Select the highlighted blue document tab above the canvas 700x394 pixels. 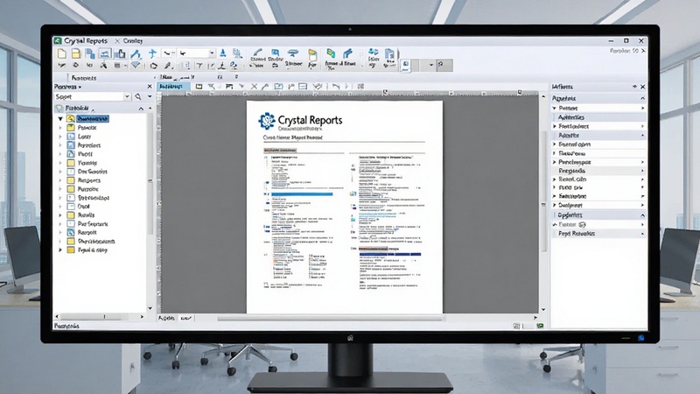[x=173, y=86]
